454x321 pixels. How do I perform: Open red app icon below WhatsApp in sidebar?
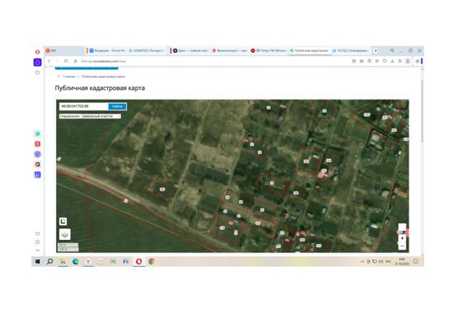pyautogui.click(x=37, y=143)
